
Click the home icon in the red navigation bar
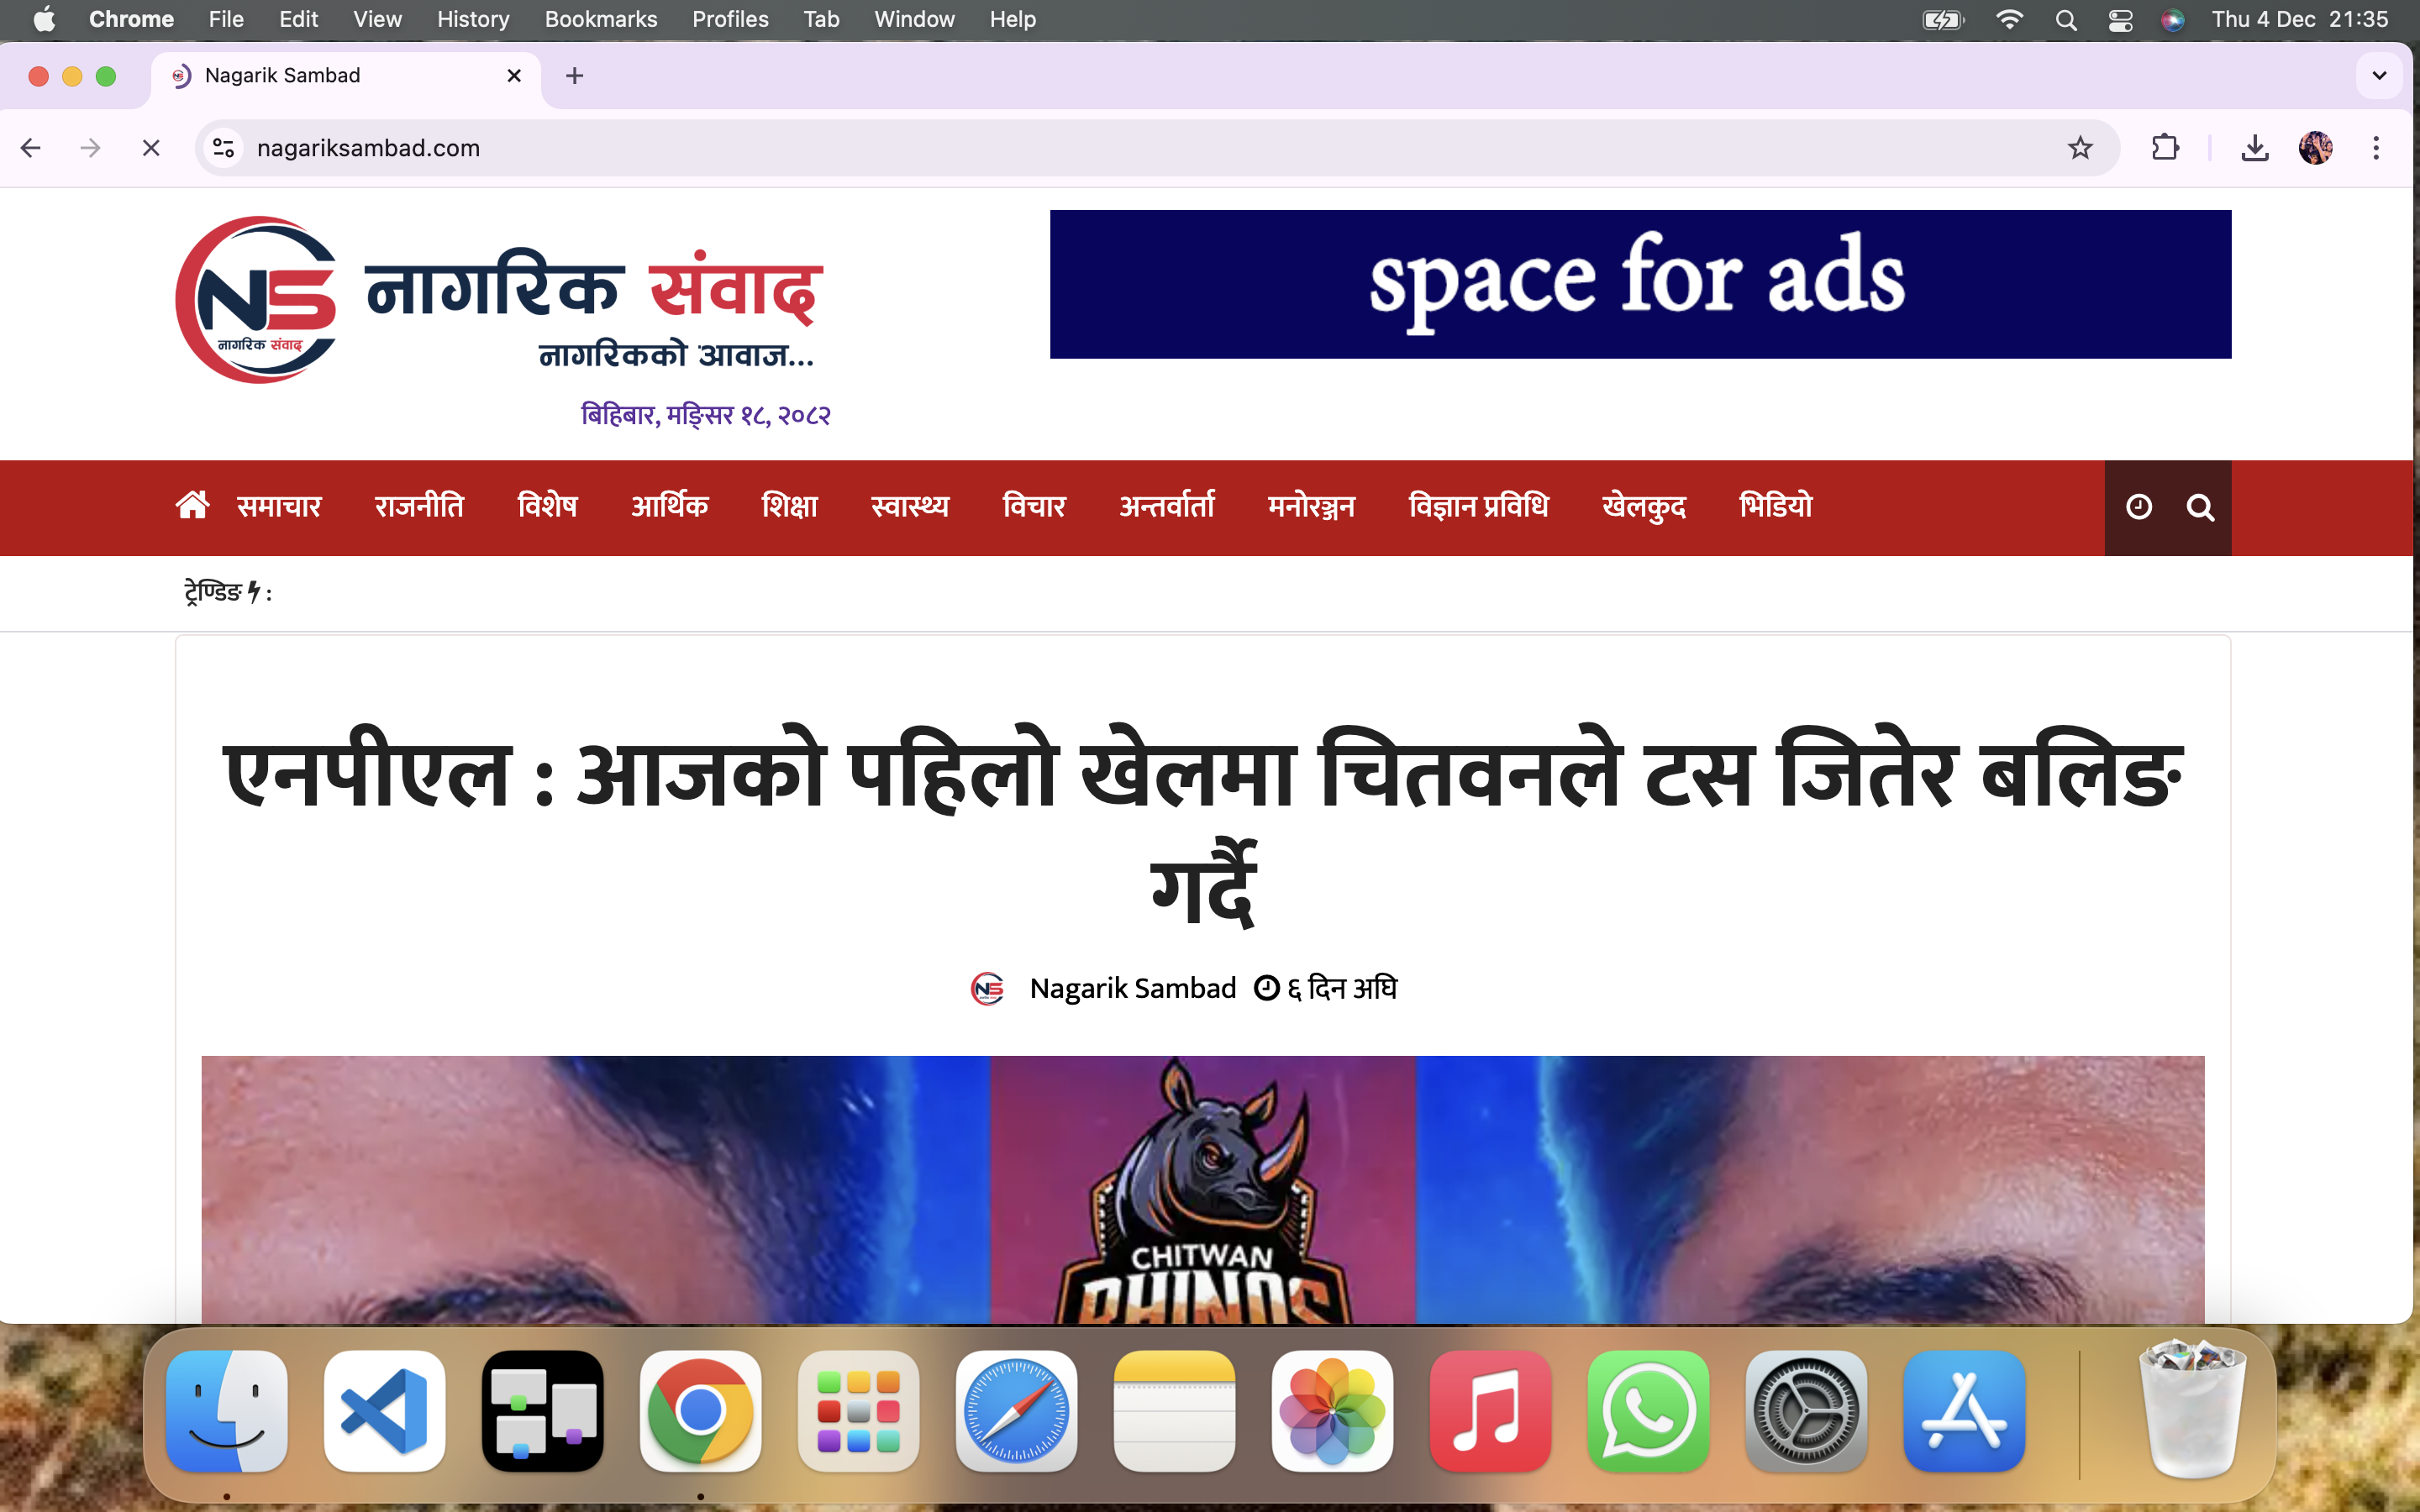click(x=192, y=505)
